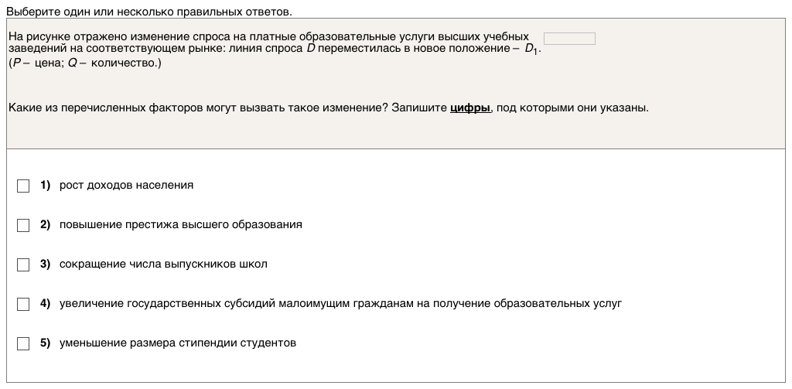Click the underlined word "цифры"
The height and width of the screenshot is (389, 792).
point(470,107)
